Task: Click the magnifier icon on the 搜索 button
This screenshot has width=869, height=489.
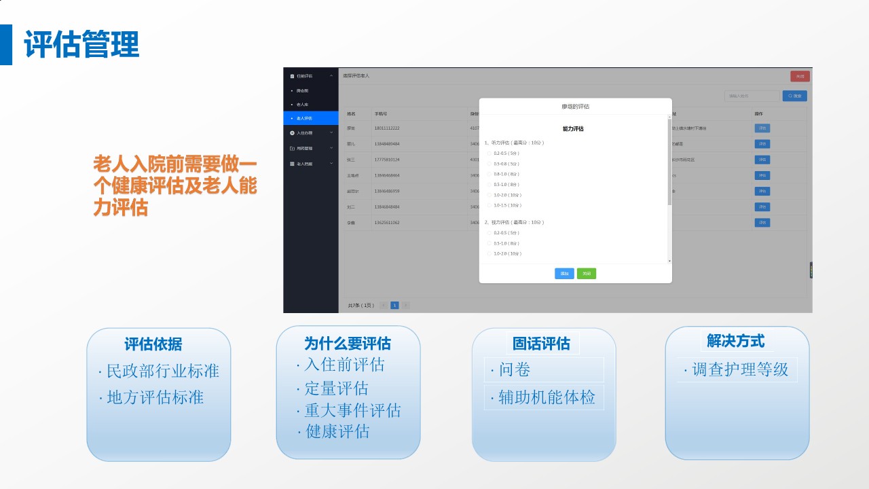Action: (790, 96)
